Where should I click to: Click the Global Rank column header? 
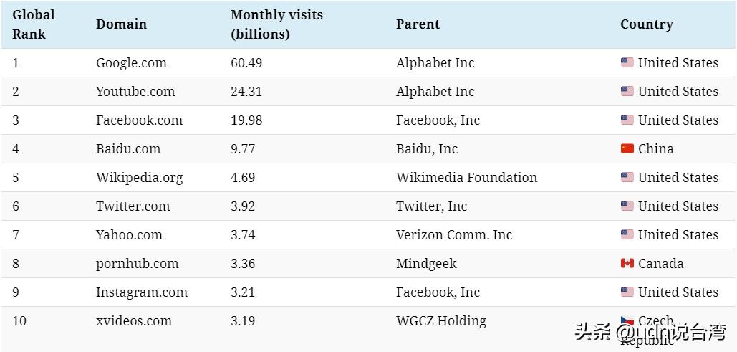point(34,24)
